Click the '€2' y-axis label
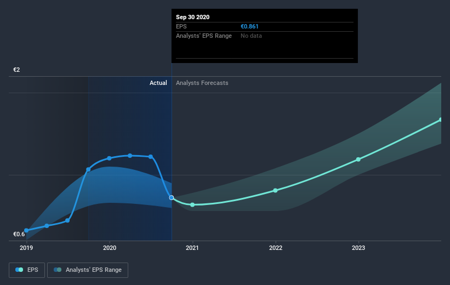This screenshot has width=450, height=285. (x=16, y=70)
